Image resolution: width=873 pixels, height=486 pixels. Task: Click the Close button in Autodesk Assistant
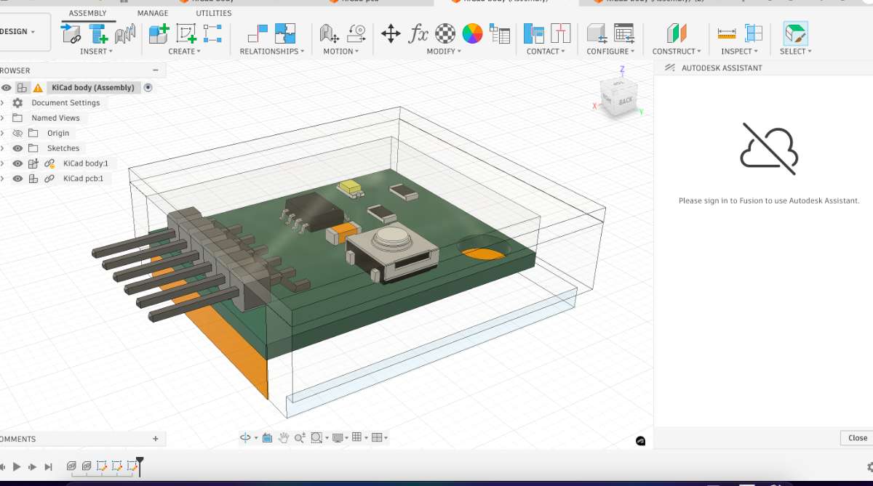857,437
